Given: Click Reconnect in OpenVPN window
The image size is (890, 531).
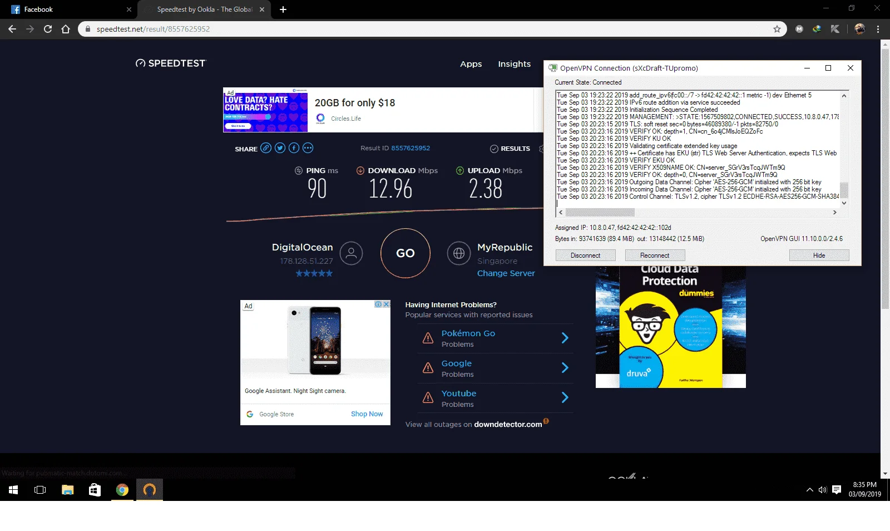Looking at the screenshot, I should point(655,255).
